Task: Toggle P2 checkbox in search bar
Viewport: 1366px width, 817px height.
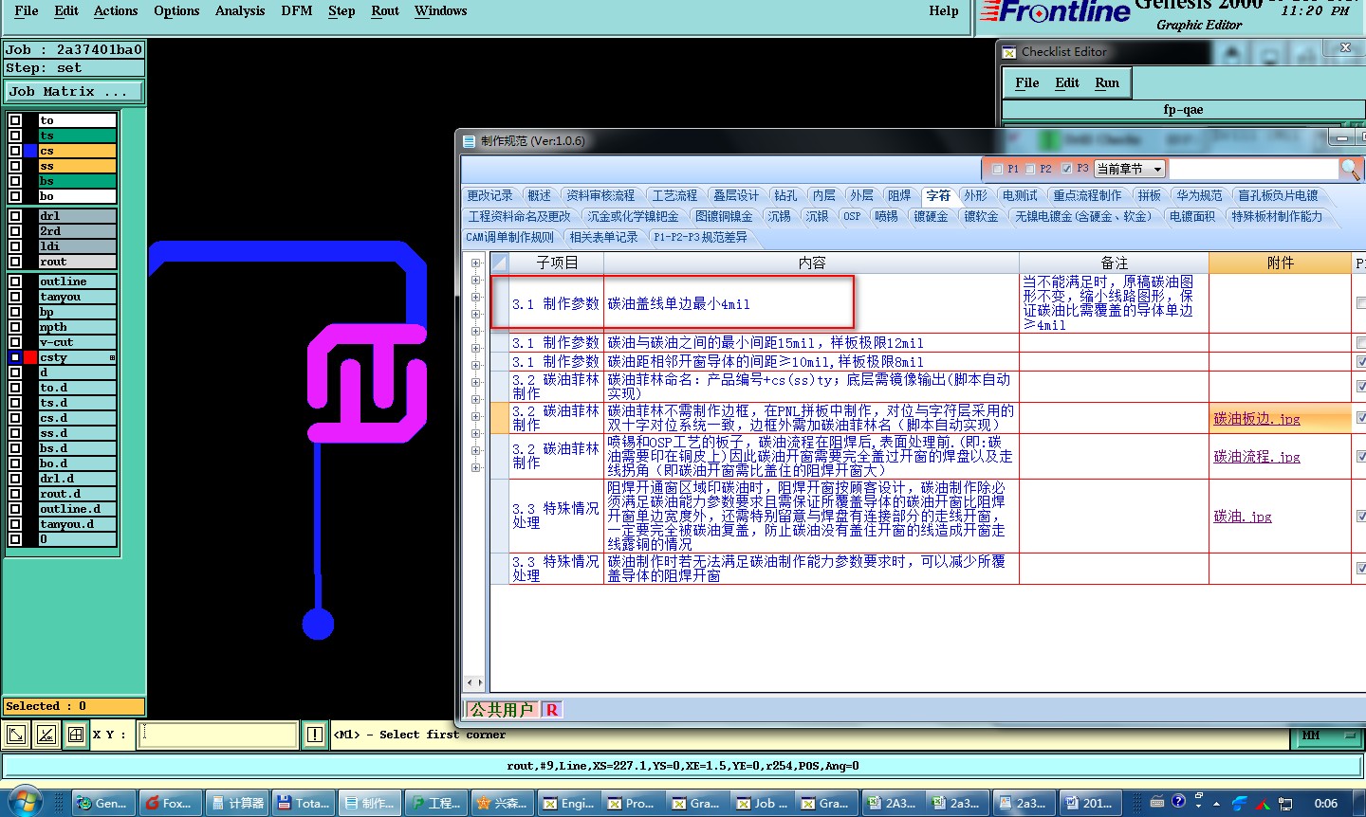Action: click(1029, 169)
